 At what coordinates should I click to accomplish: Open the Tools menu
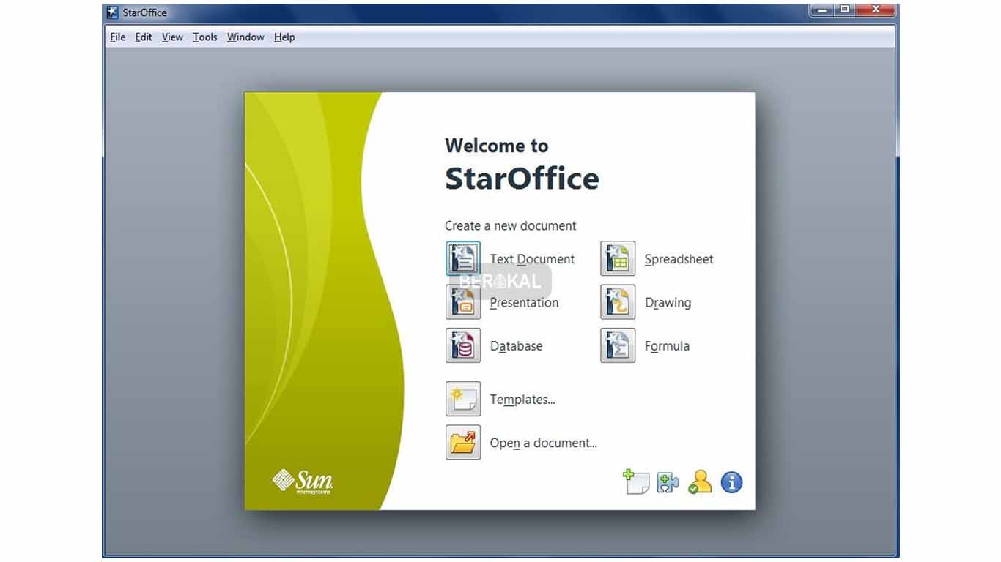[205, 37]
